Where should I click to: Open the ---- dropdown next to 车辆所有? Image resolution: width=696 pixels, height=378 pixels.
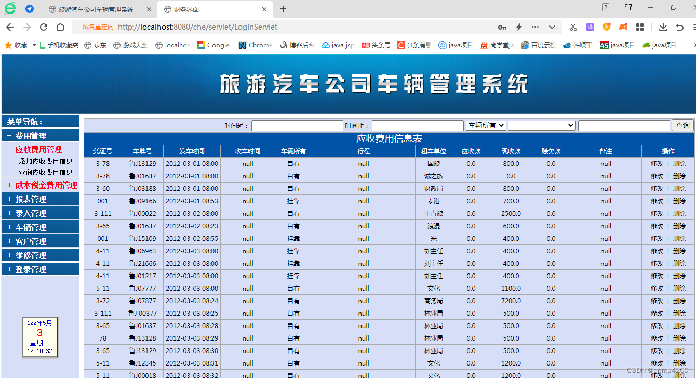pyautogui.click(x=541, y=125)
